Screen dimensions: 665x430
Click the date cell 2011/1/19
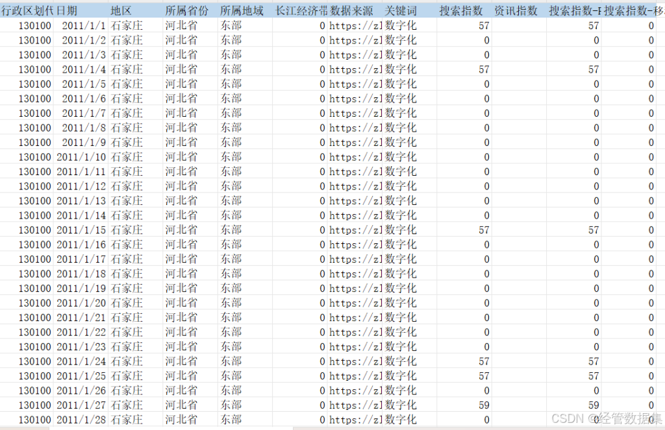pyautogui.click(x=81, y=289)
